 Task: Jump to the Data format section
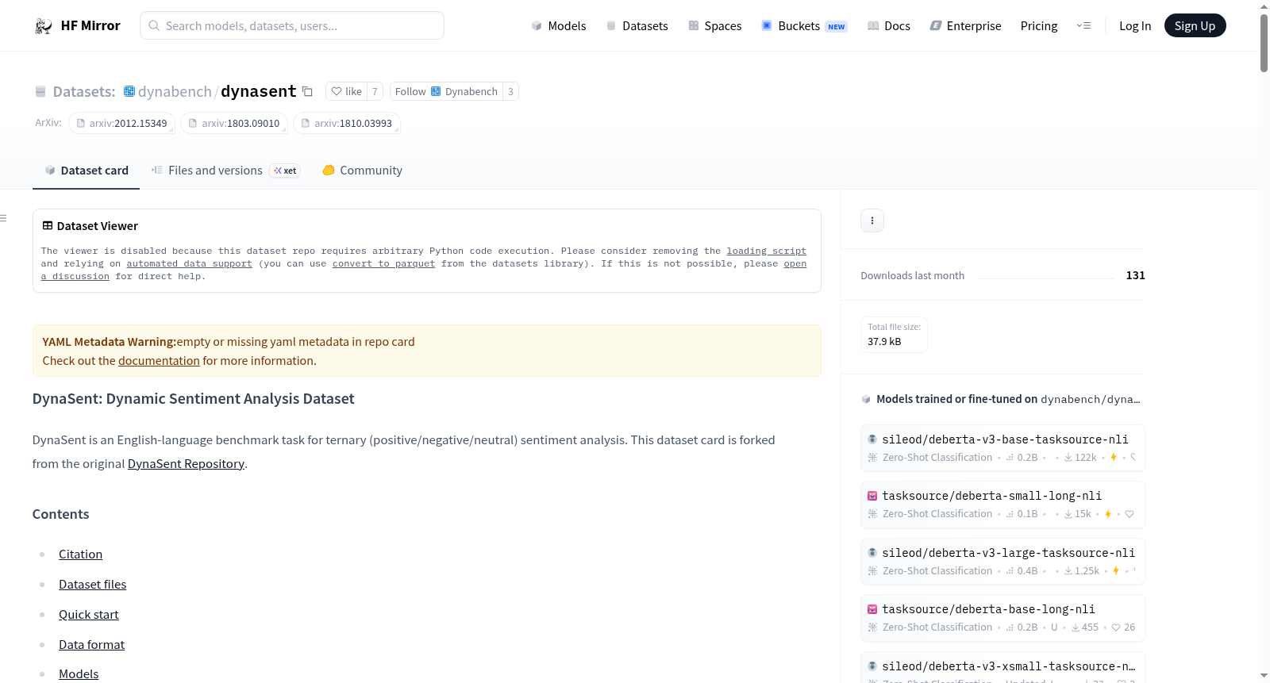pos(91,645)
